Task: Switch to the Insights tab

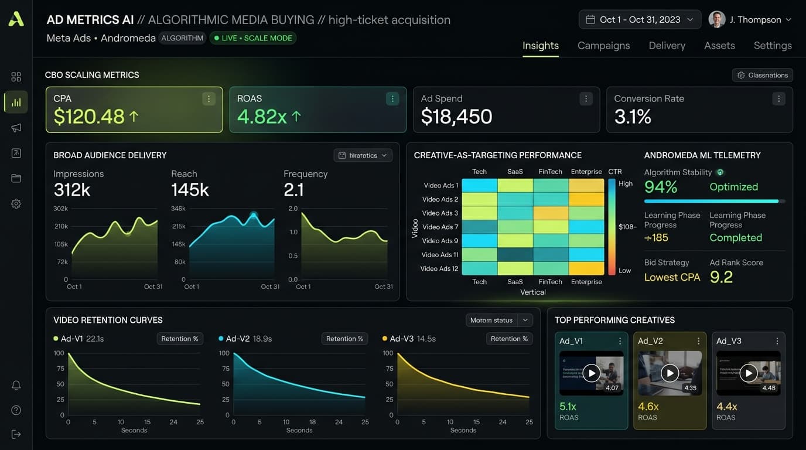Action: point(541,46)
